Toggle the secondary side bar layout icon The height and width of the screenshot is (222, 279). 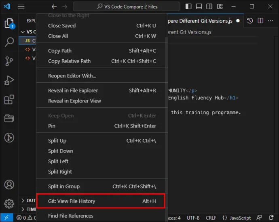click(209, 6)
